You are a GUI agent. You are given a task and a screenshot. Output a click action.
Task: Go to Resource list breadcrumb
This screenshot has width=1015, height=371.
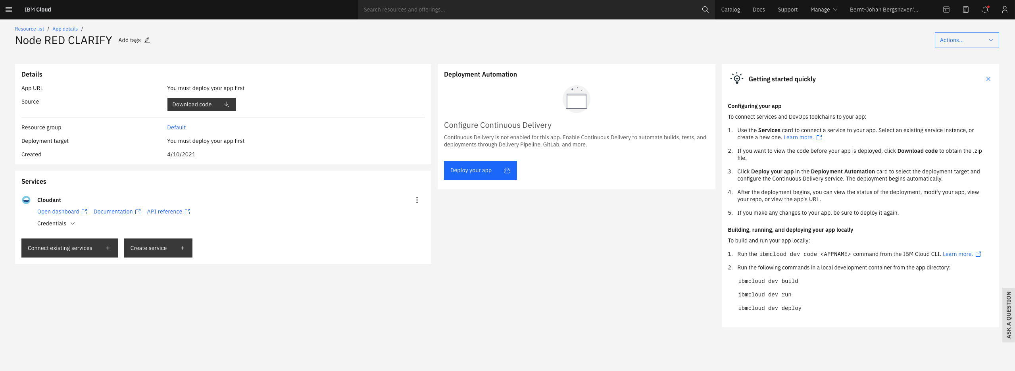(29, 29)
